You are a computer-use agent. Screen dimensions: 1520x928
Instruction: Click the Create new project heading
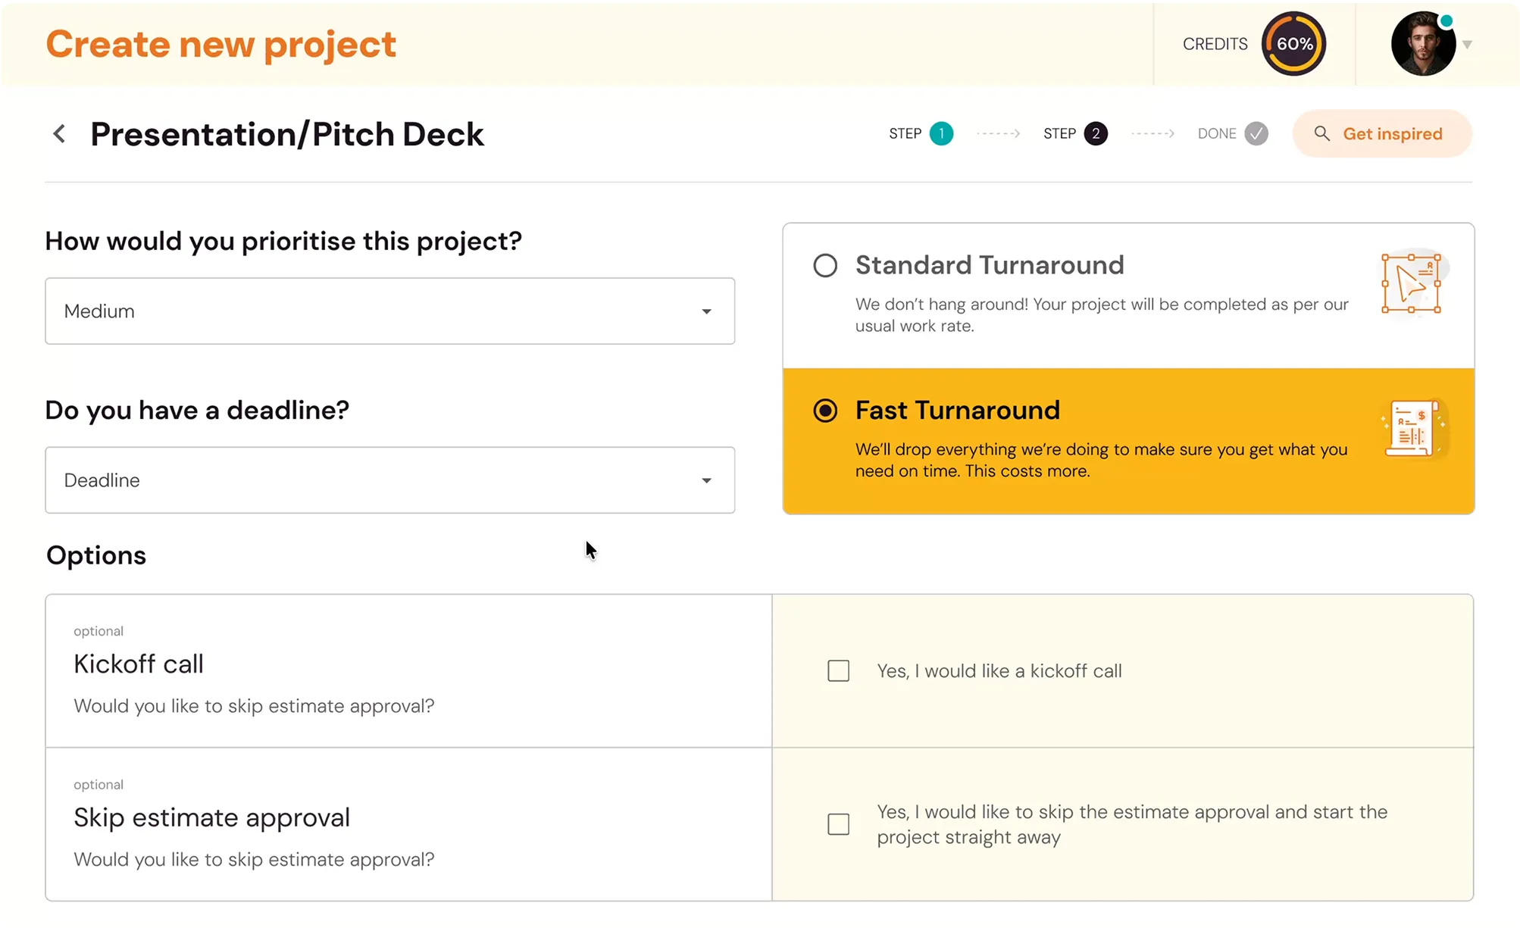[220, 44]
